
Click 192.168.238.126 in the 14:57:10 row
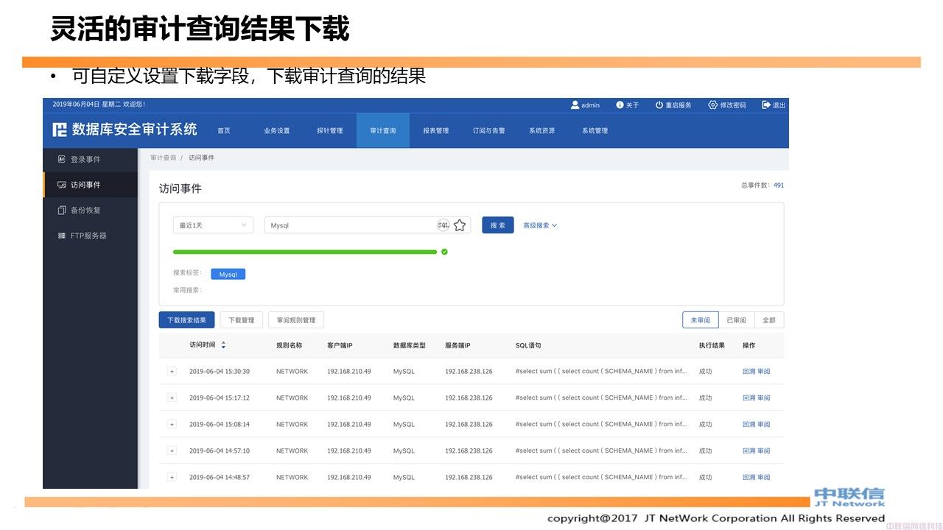point(469,451)
